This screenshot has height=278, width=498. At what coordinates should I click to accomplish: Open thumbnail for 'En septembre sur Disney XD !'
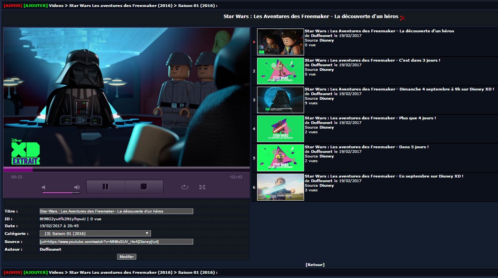pos(281,187)
